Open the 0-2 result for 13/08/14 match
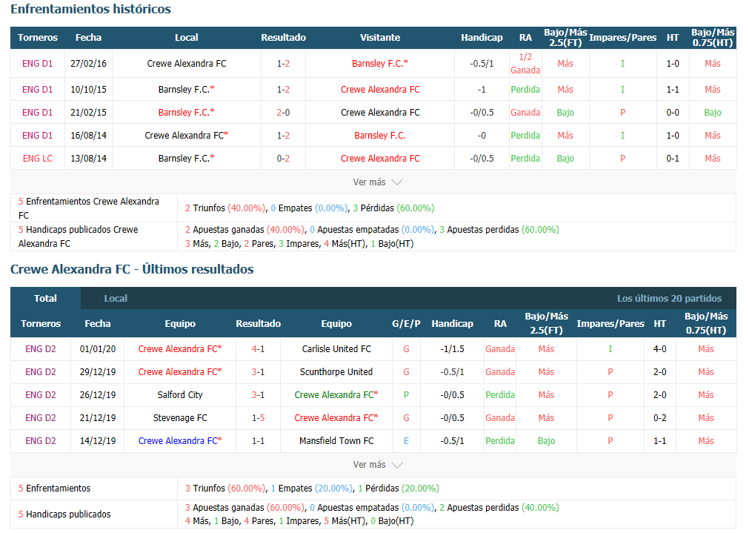This screenshot has width=749, height=533. [283, 158]
